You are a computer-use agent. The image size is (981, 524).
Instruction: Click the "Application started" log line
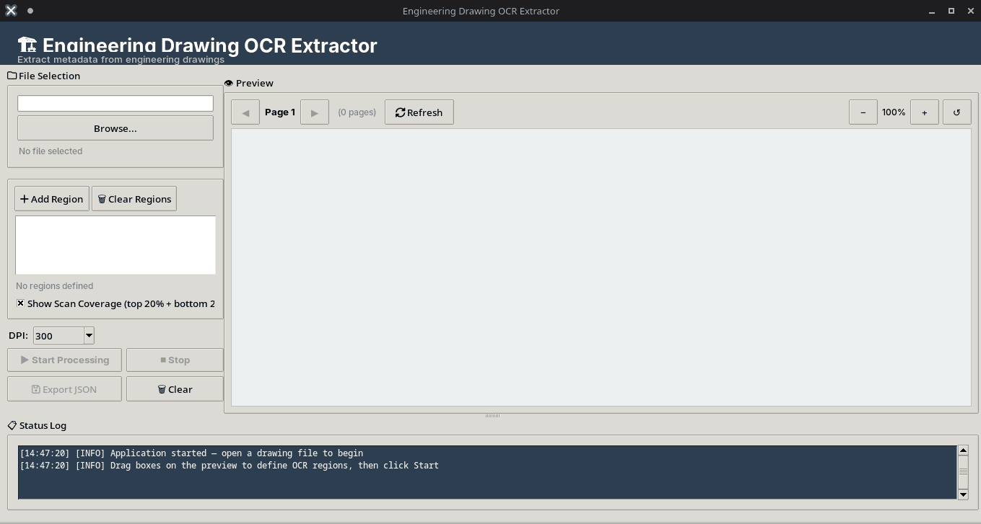coord(191,453)
